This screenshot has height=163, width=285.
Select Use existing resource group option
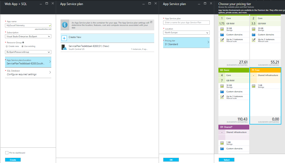point(22,46)
